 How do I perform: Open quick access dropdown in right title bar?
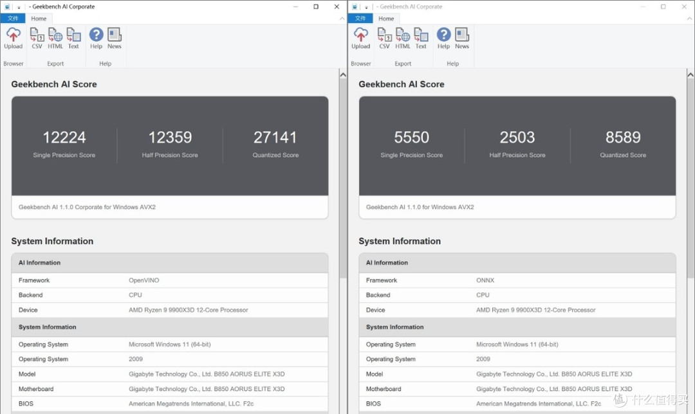[366, 7]
